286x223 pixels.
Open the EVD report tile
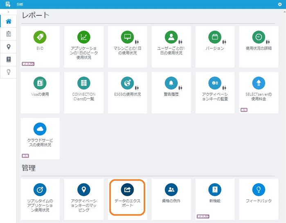pos(40,47)
